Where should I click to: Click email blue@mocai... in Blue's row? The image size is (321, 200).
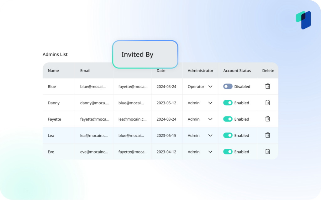[x=93, y=87]
